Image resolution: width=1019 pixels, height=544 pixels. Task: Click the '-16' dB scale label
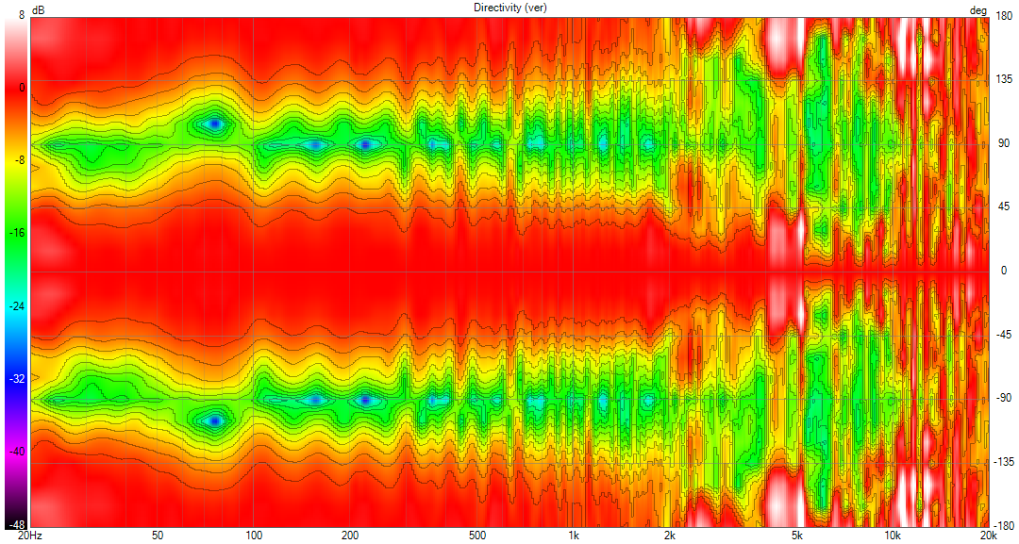(18, 232)
